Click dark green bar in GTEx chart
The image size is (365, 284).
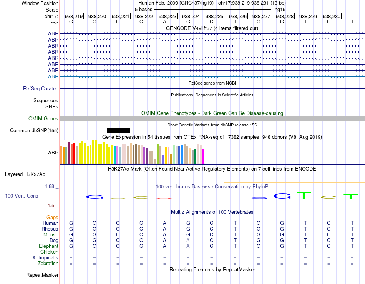coord(195,156)
